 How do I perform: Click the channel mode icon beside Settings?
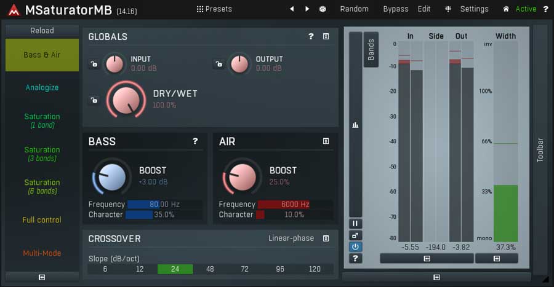(448, 9)
